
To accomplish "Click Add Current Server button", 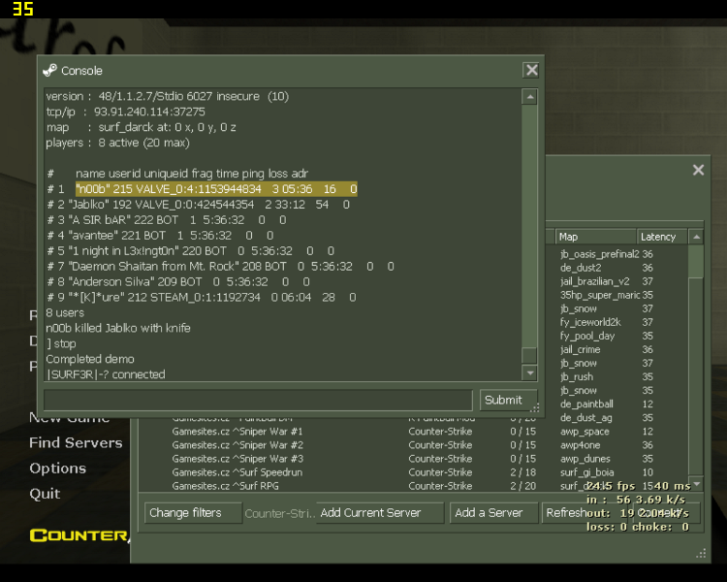I will (x=380, y=513).
